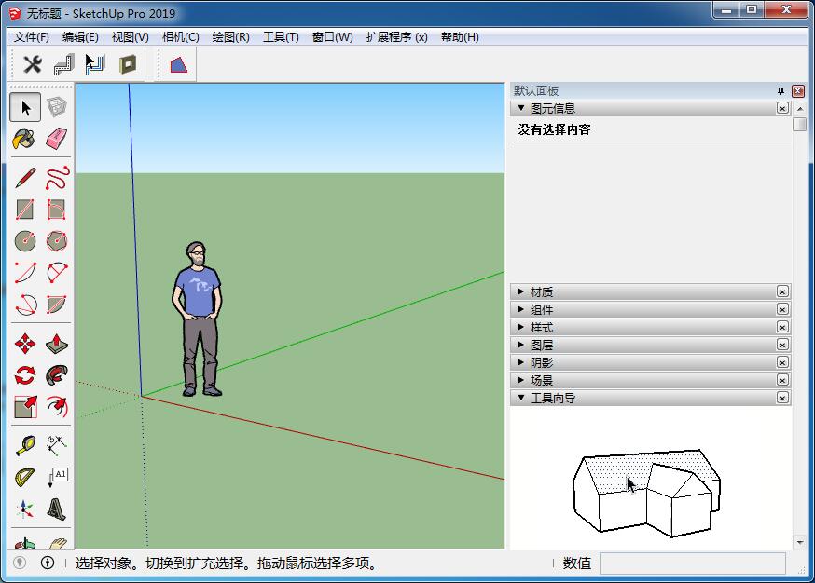Select the Rotated Rectangle tool
The width and height of the screenshot is (815, 583).
coord(57,210)
